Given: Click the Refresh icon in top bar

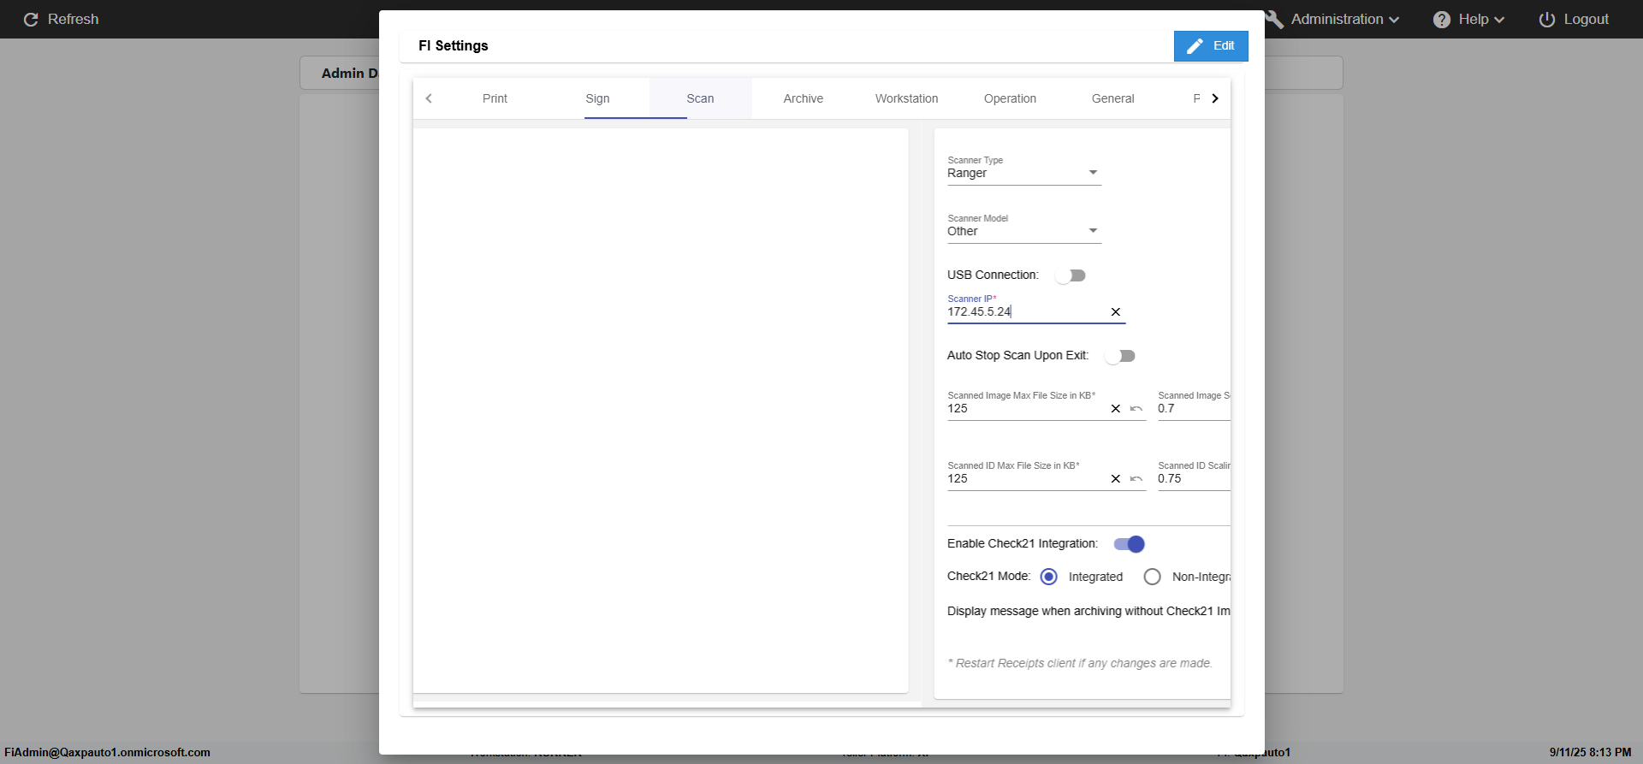Looking at the screenshot, I should pos(31,20).
